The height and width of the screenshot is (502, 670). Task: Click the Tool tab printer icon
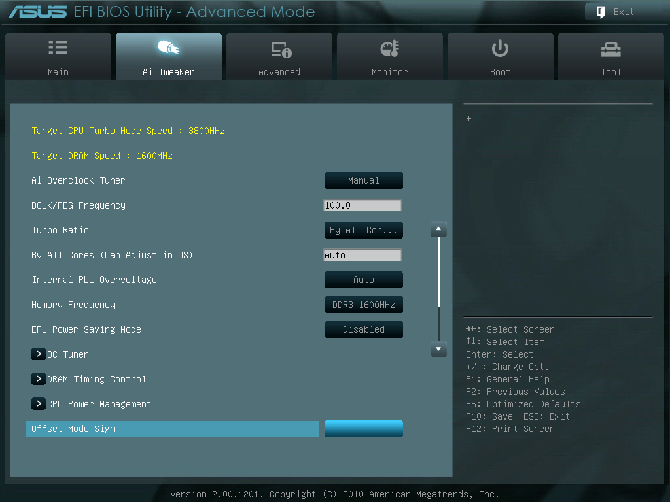(x=610, y=50)
